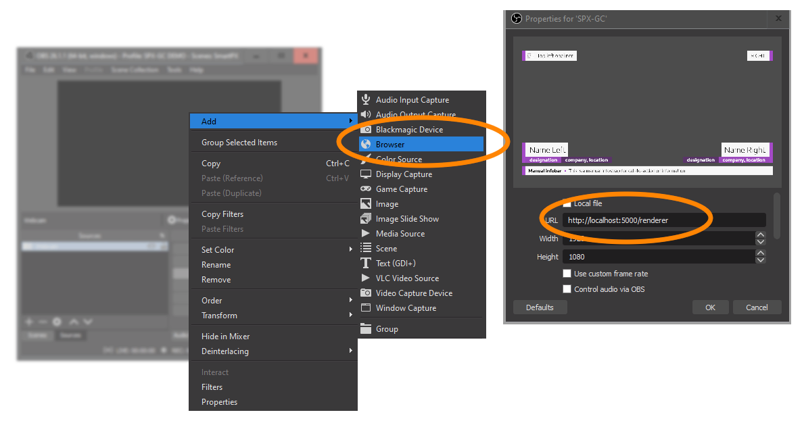Enable the Local file checkbox
The width and height of the screenshot is (804, 421).
(567, 203)
